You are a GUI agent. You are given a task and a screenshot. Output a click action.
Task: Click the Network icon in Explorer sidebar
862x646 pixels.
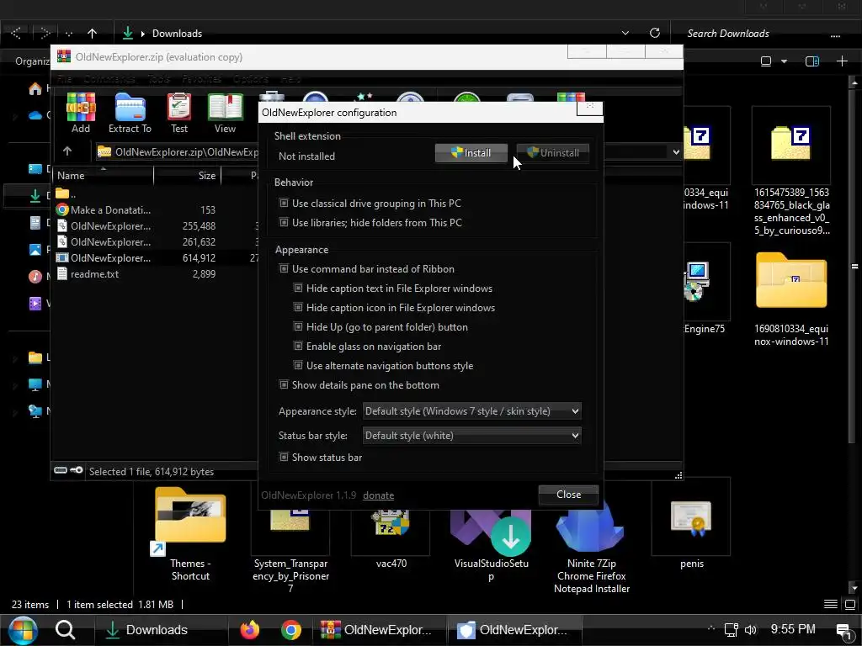click(35, 410)
